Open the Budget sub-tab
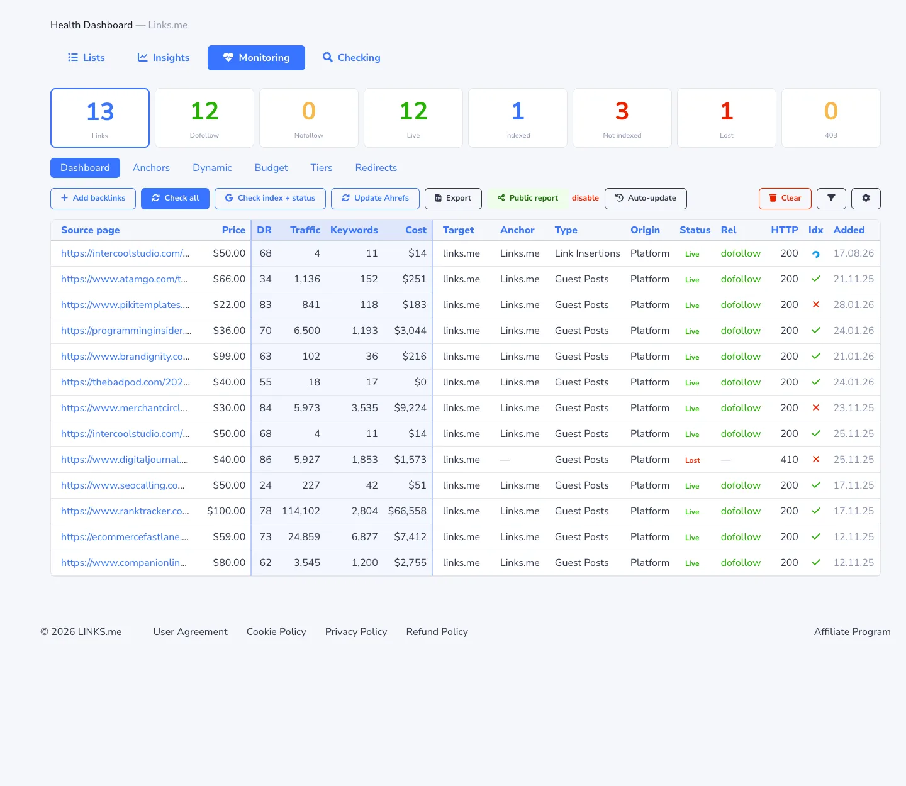Image resolution: width=906 pixels, height=786 pixels. 271,168
